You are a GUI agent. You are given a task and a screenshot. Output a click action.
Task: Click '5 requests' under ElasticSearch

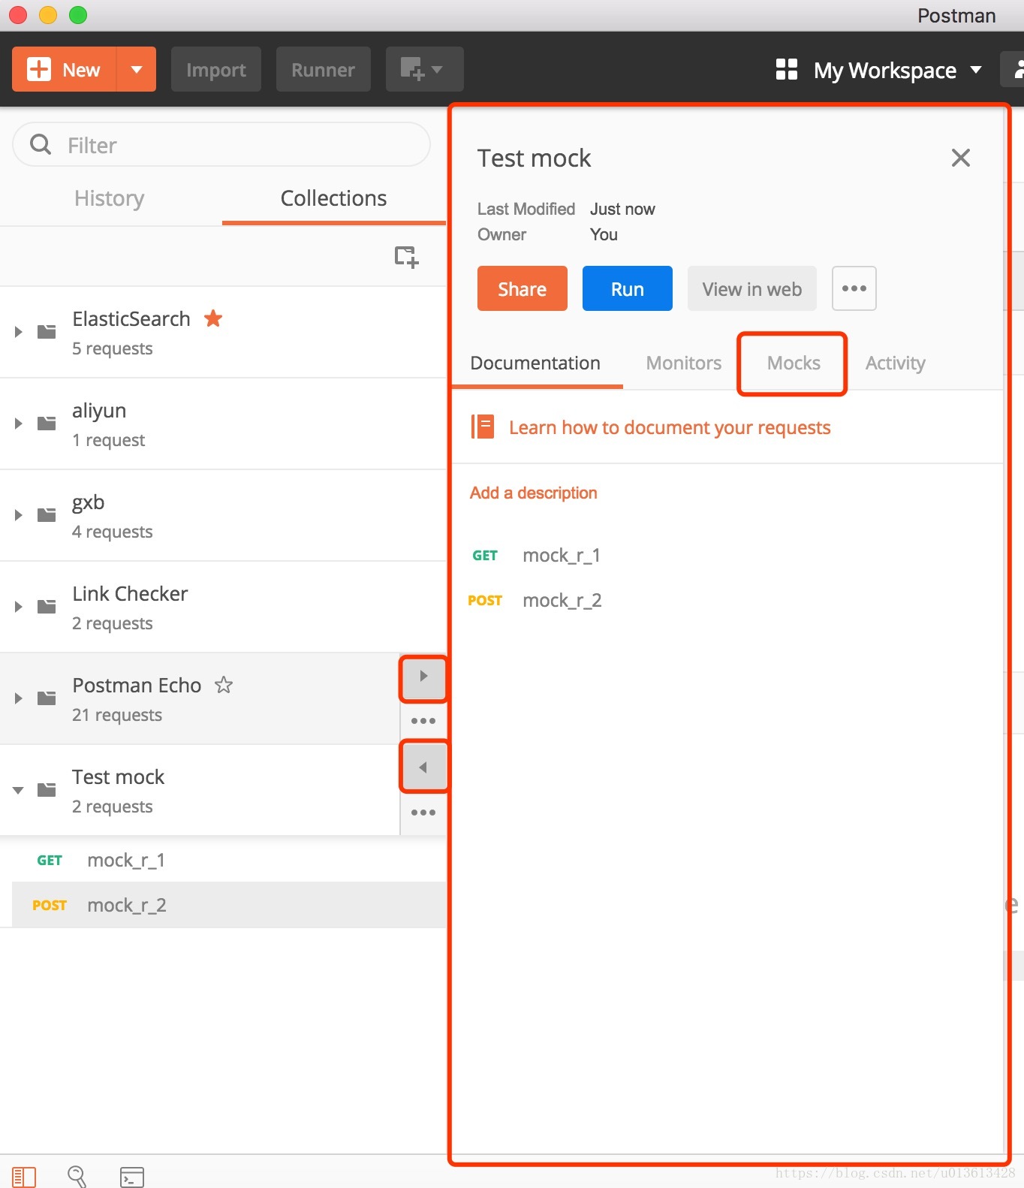pyautogui.click(x=113, y=348)
